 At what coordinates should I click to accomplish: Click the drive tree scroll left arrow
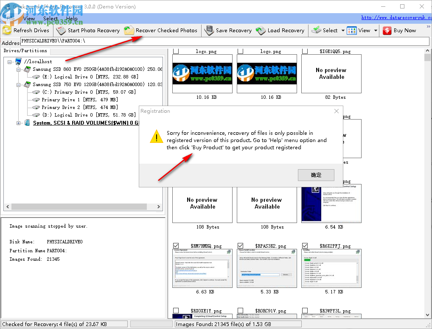pos(8,206)
